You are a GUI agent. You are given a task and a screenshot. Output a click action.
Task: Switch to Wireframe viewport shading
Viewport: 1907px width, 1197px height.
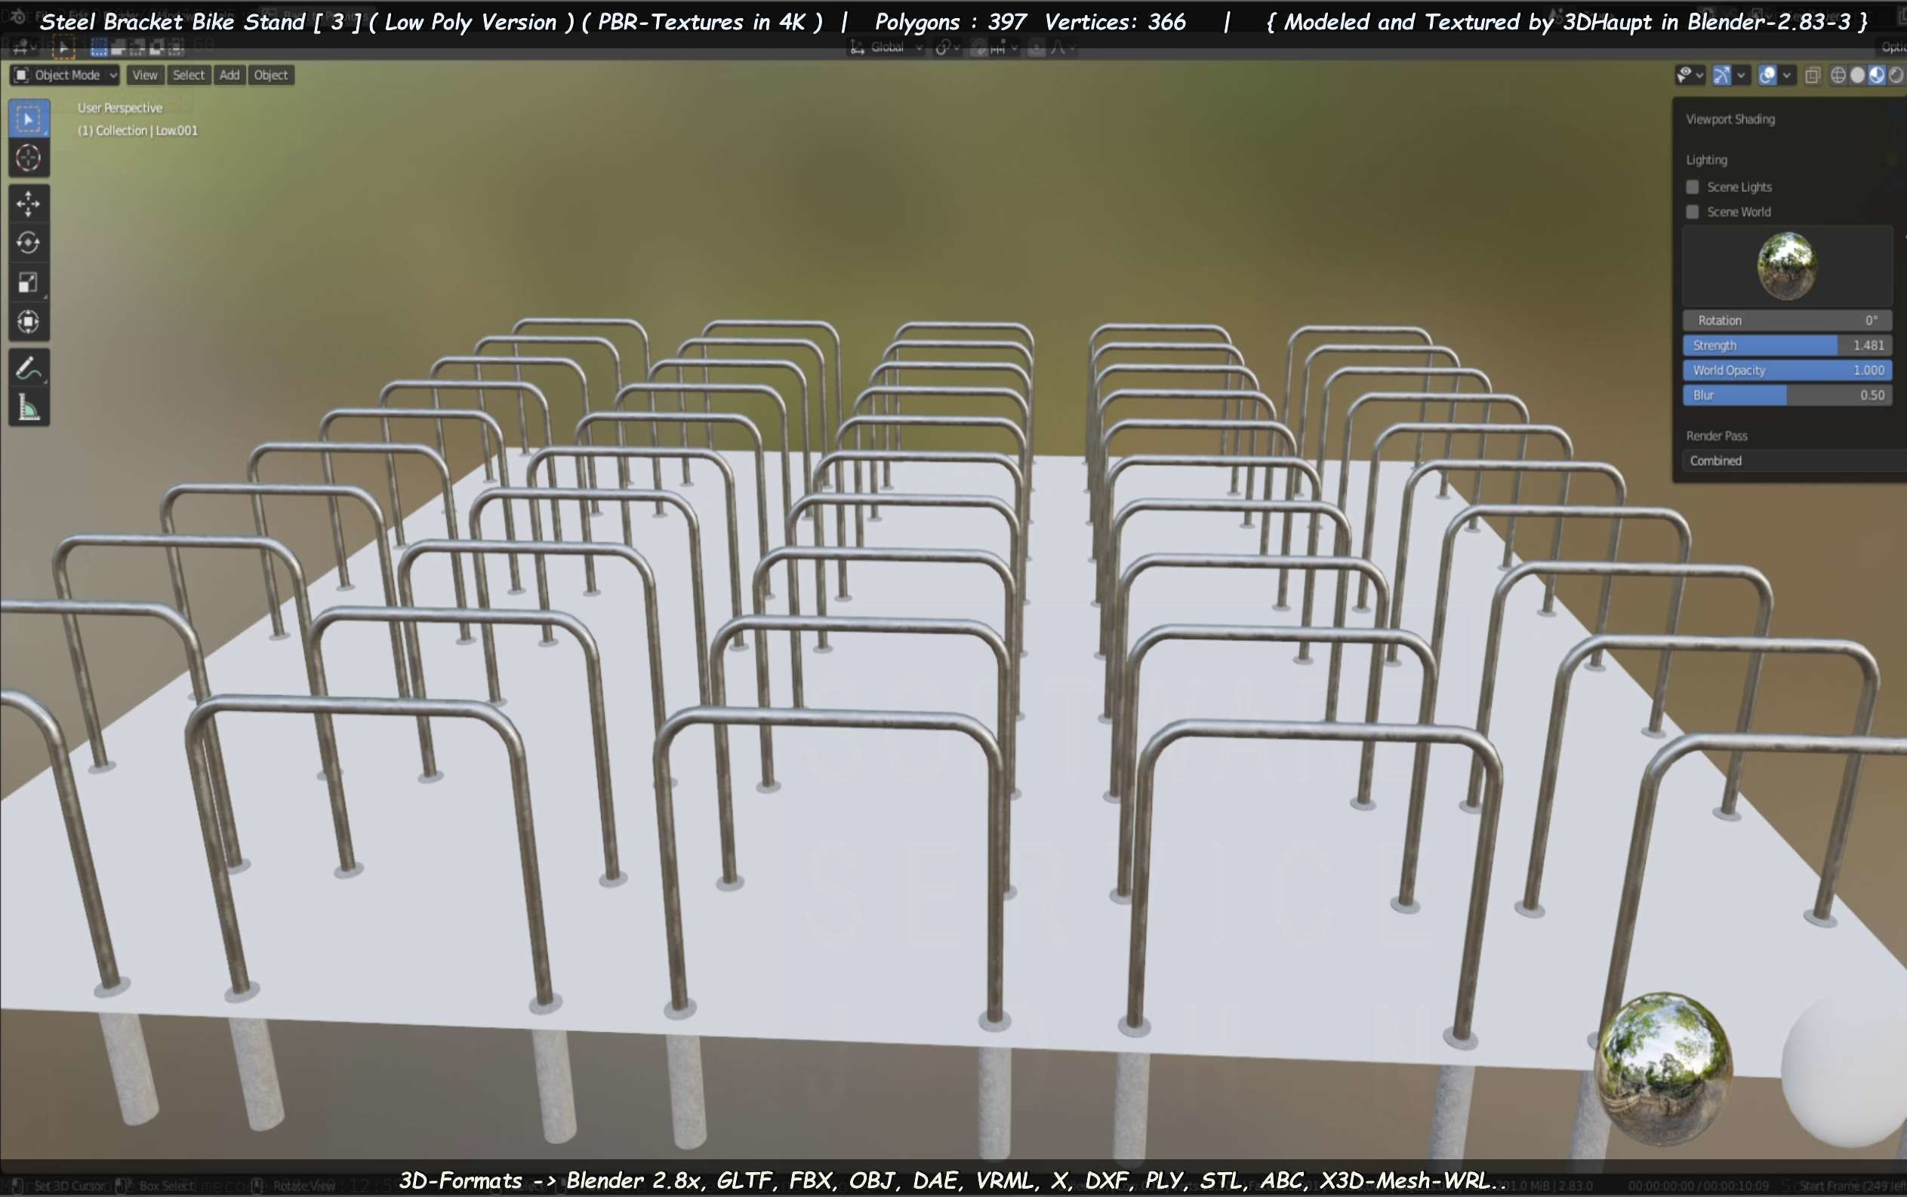(x=1838, y=75)
